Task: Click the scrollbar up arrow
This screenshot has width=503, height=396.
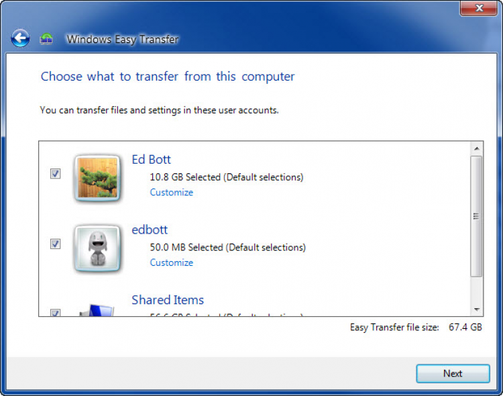Action: coord(477,148)
